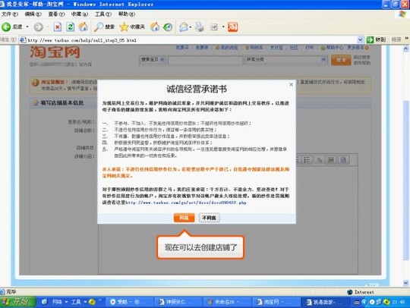Click the orange Taobao 淘 toolbar icon
Screen dimensions: 410x308
(x=232, y=27)
